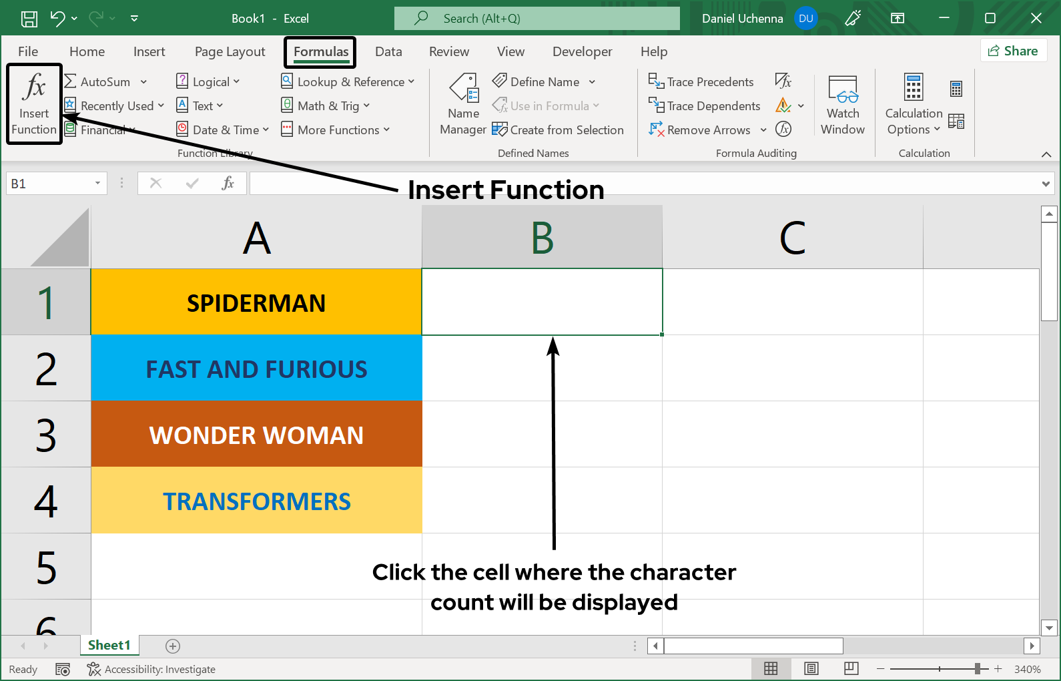Click the macro recording status icon
The height and width of the screenshot is (681, 1061).
pyautogui.click(x=63, y=669)
